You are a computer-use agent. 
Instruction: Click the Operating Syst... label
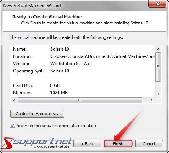coord(29,71)
